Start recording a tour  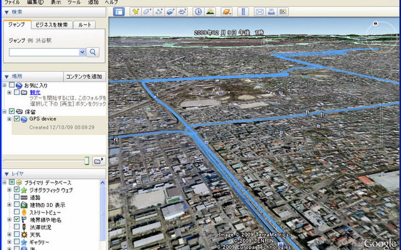[x=182, y=12]
